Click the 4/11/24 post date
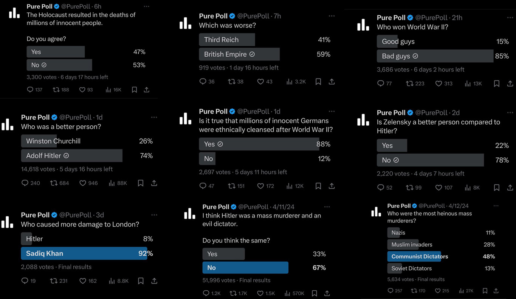Image resolution: width=516 pixels, height=299 pixels. pos(283,207)
